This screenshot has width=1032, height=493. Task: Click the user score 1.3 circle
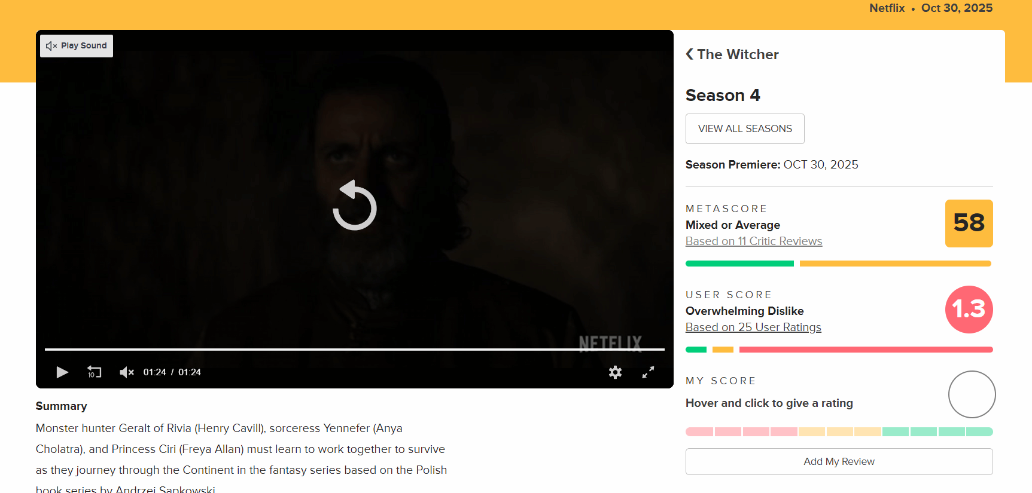pyautogui.click(x=969, y=310)
